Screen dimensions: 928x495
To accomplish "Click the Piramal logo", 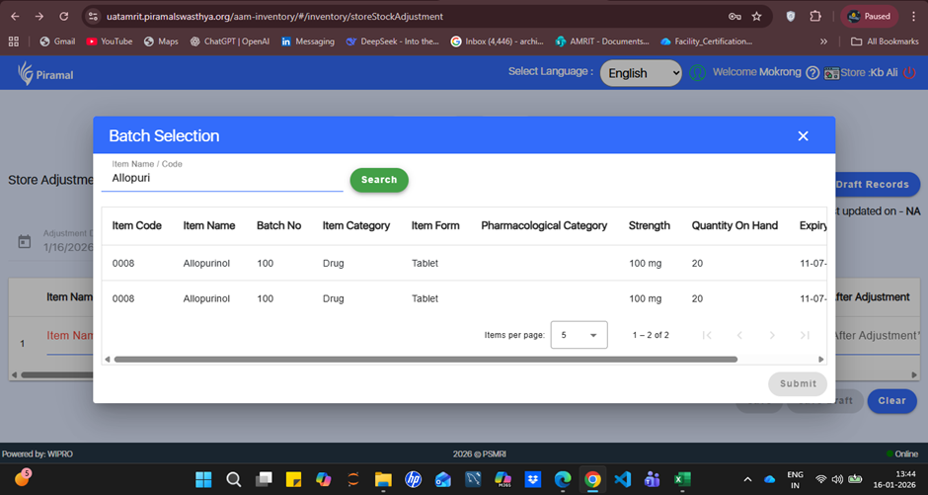I will click(x=45, y=74).
